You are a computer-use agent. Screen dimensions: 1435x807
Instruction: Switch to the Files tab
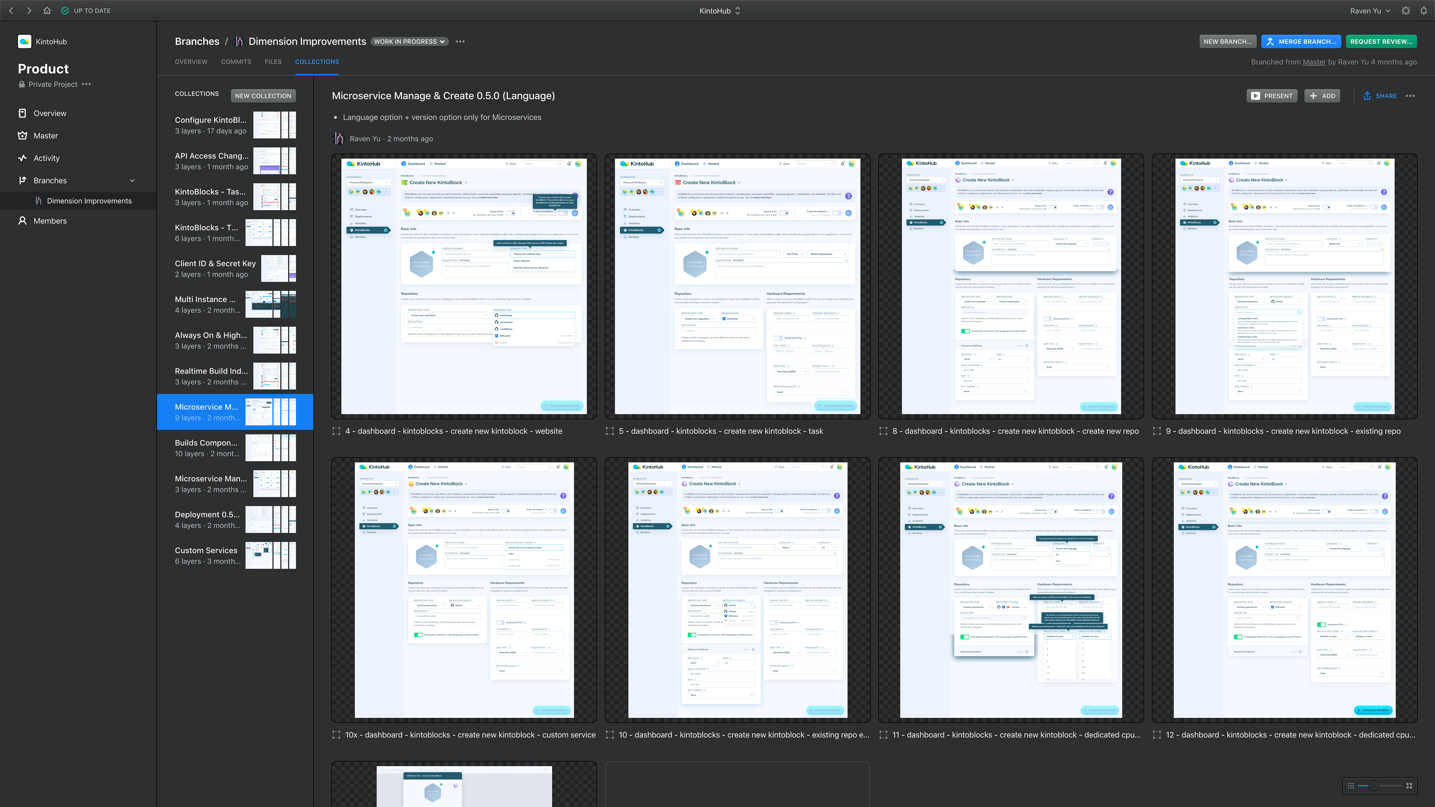[273, 62]
